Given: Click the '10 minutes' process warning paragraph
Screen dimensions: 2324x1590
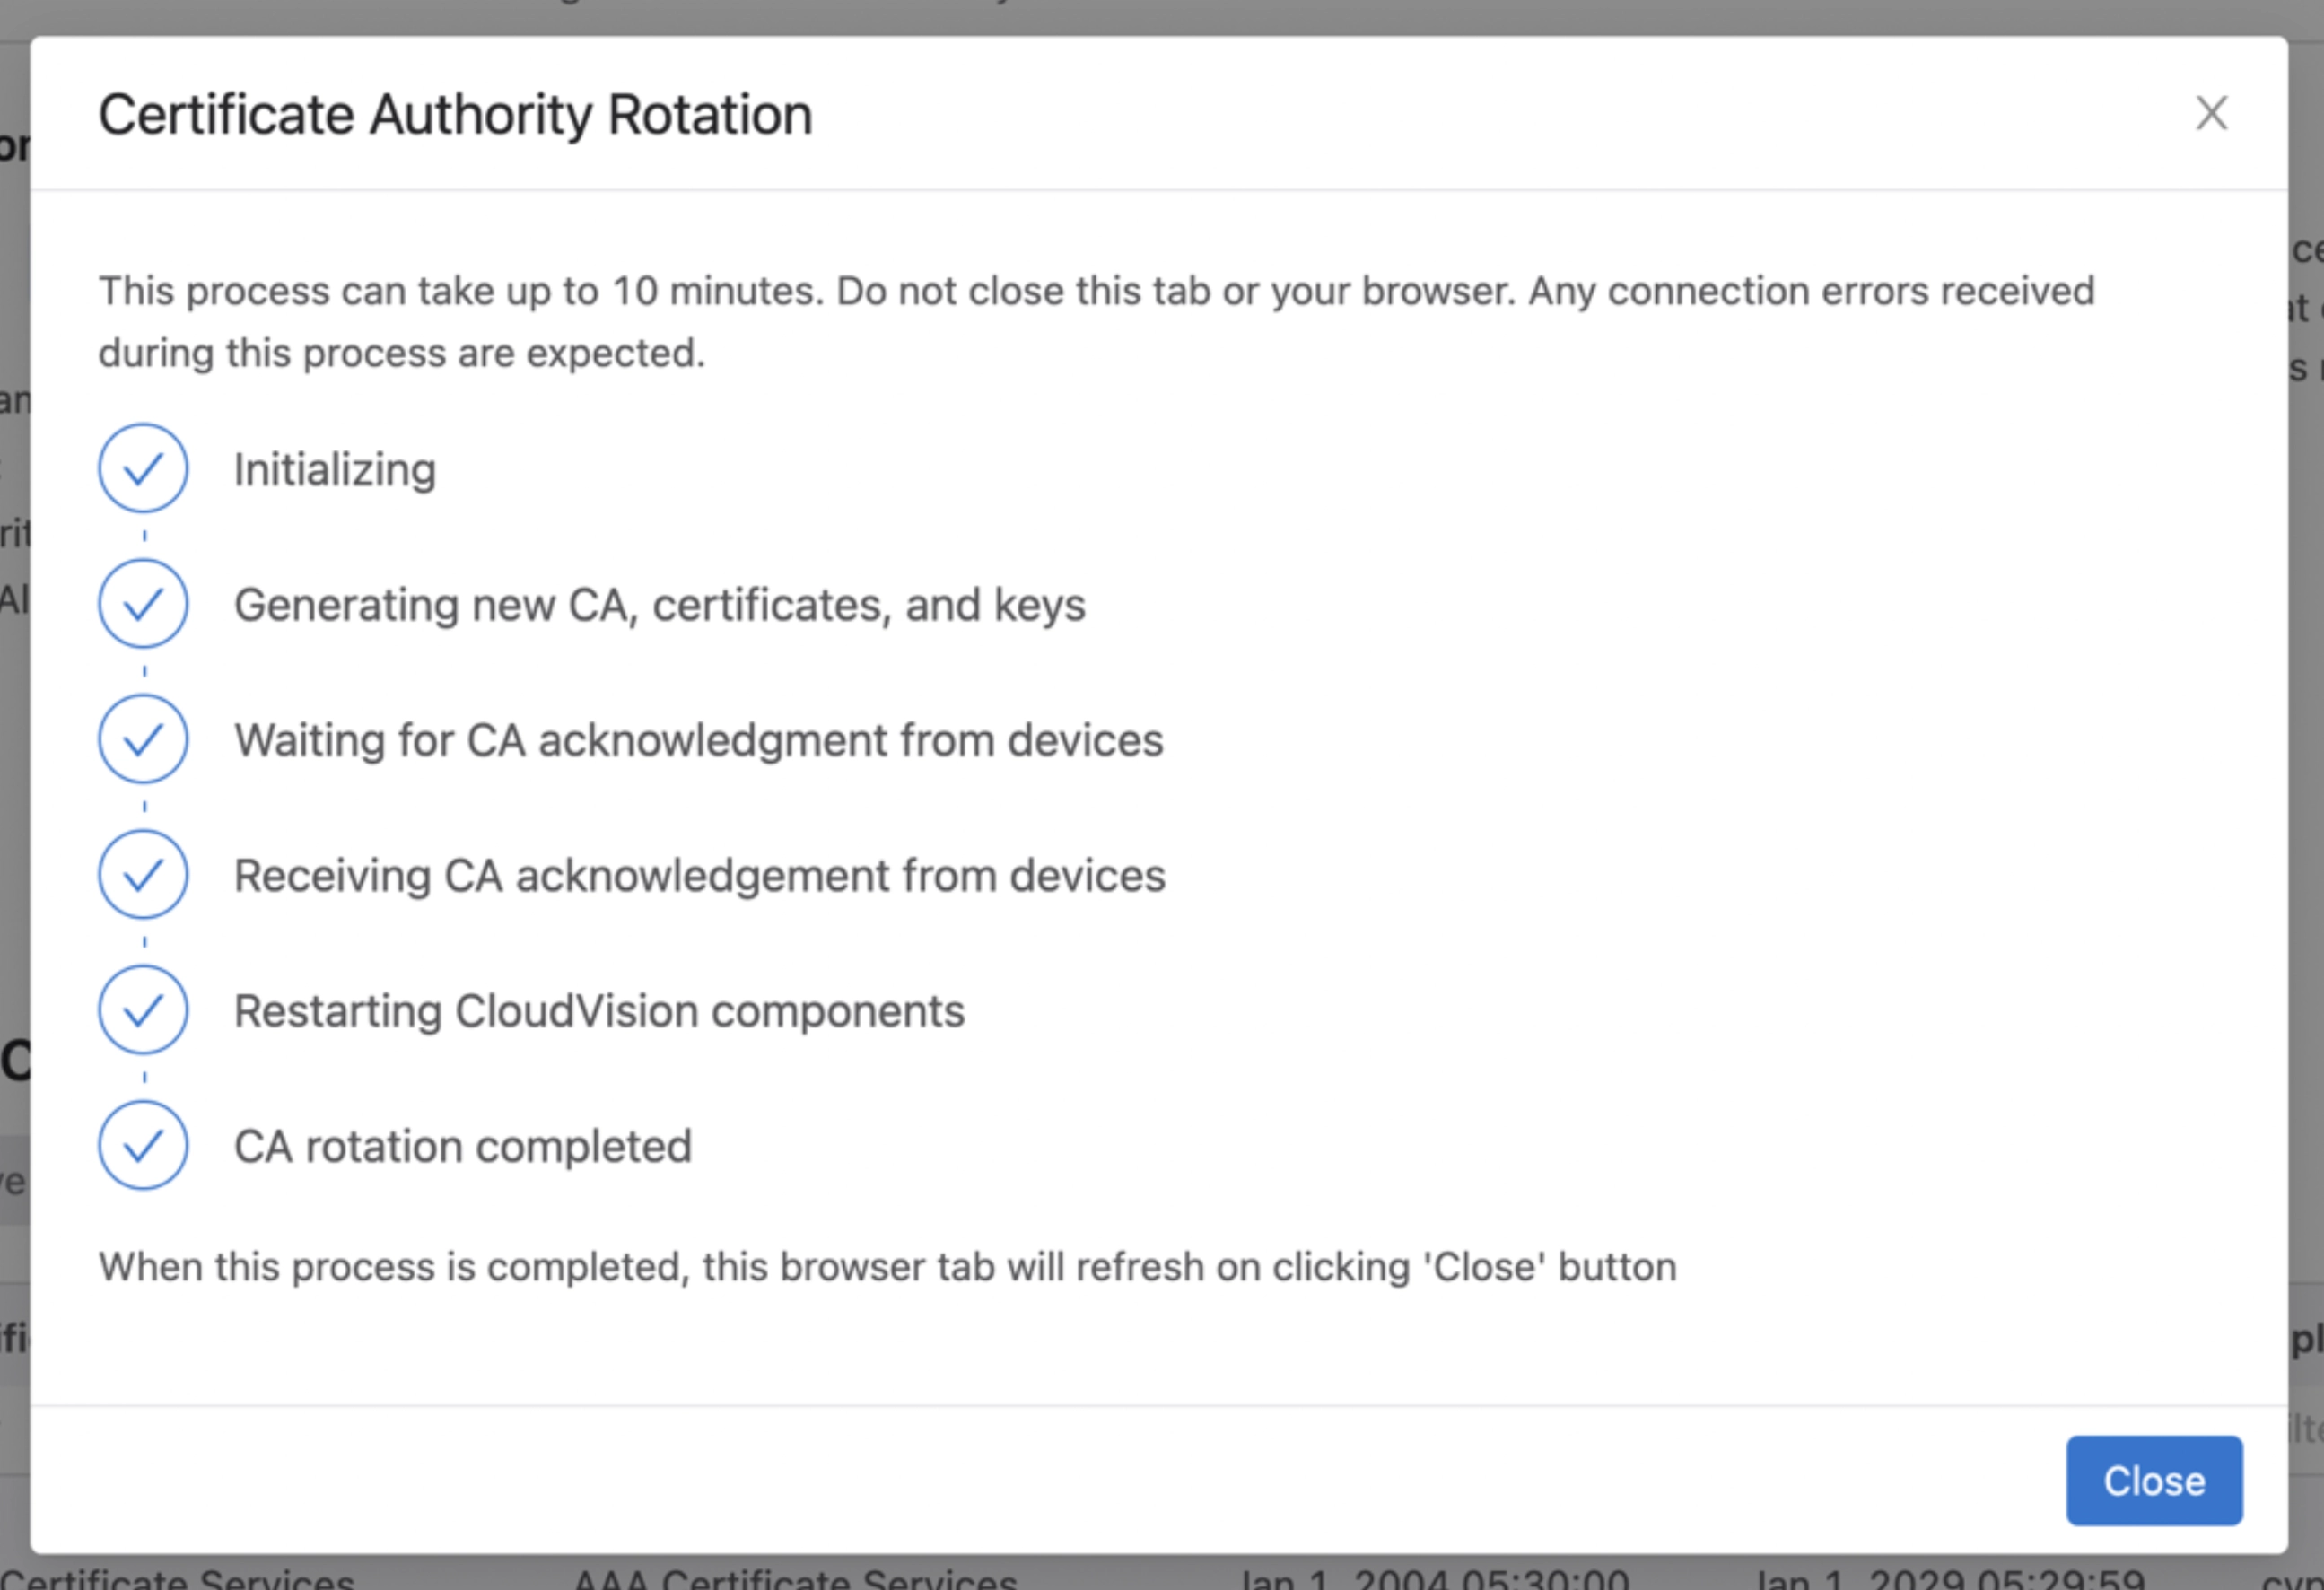Looking at the screenshot, I should pos(1096,322).
